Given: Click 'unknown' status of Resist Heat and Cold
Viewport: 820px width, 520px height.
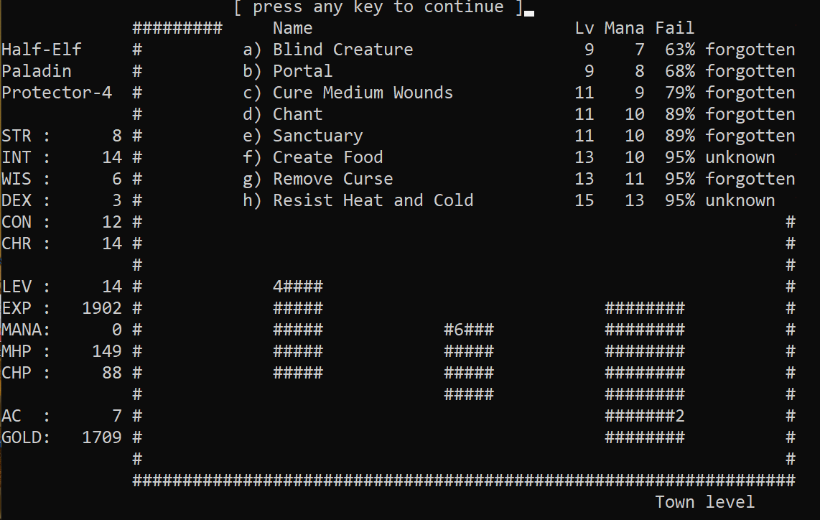Looking at the screenshot, I should [740, 200].
